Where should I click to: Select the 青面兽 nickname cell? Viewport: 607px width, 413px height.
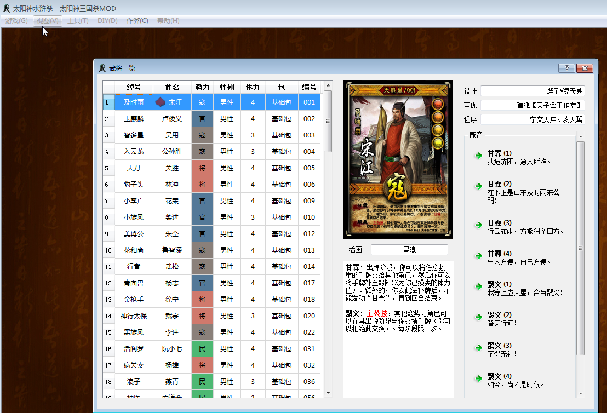[x=134, y=283]
